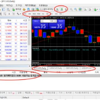Collapse the one-click trading panel triangle
This screenshot has width=100, height=100.
point(33,18)
